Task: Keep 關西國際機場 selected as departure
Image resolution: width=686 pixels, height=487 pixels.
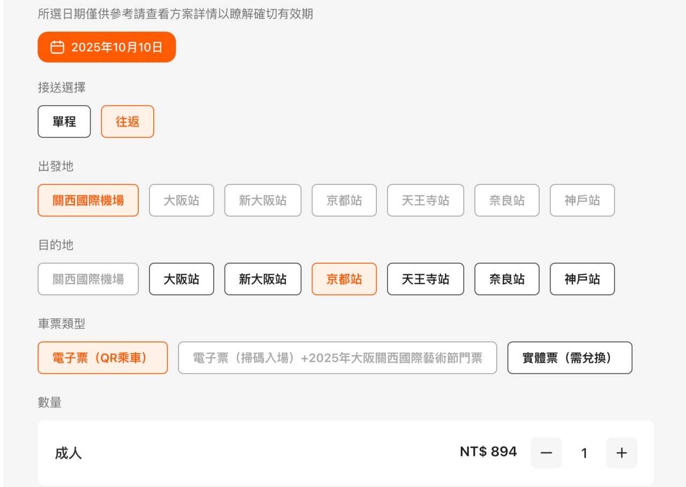Action: tap(88, 200)
